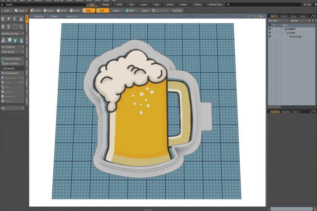
Task: Open the Add Item dropdown
Action: tap(300, 20)
